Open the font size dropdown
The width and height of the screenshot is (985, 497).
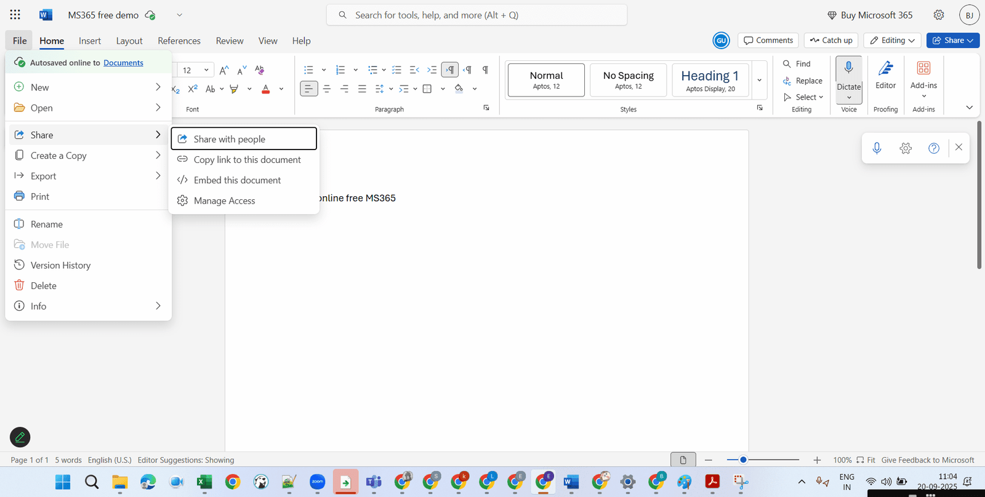pos(206,70)
